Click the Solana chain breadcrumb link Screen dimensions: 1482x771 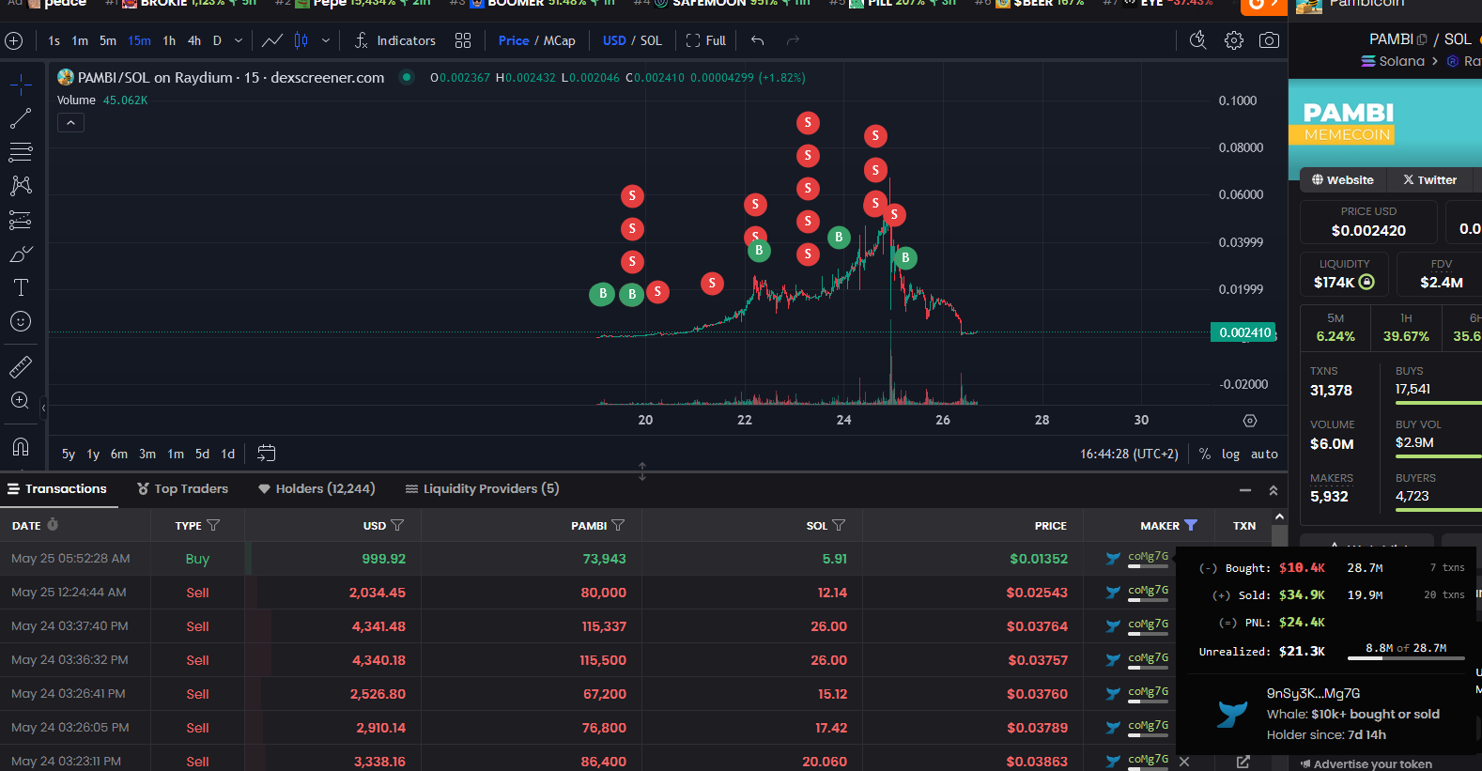[x=1393, y=61]
